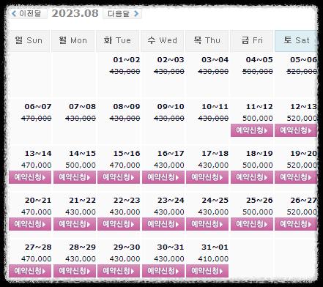Viewport: 323px width, 287px height.
Task: Select the 일 Sun column header
Action: tap(29, 41)
